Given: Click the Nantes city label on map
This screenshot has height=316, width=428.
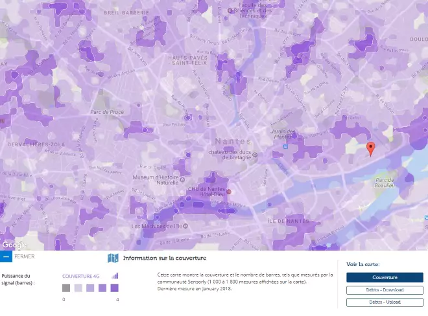Looking at the screenshot, I should (228, 141).
